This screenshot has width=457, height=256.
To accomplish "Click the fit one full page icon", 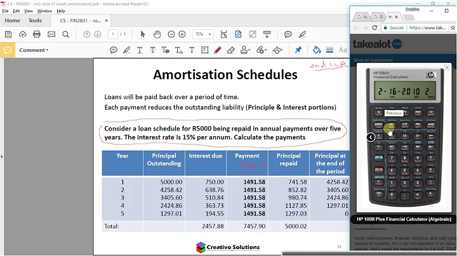I will click(x=238, y=34).
